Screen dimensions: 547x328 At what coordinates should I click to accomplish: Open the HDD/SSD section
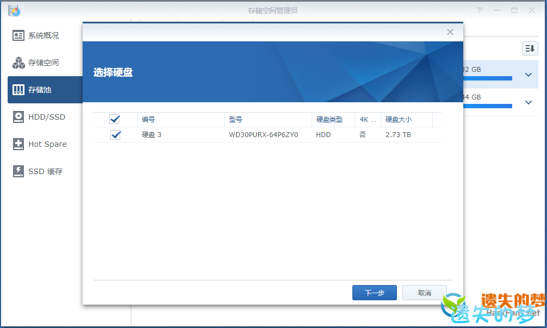point(45,117)
